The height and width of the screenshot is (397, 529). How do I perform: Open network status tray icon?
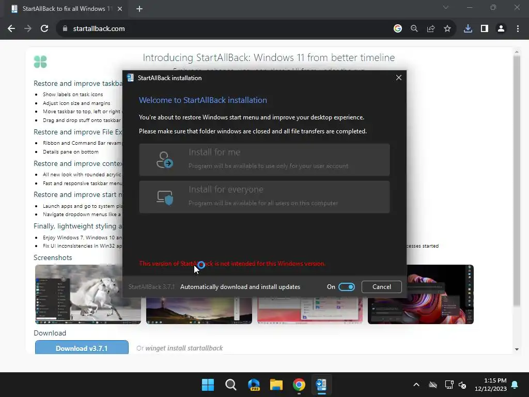click(x=449, y=385)
